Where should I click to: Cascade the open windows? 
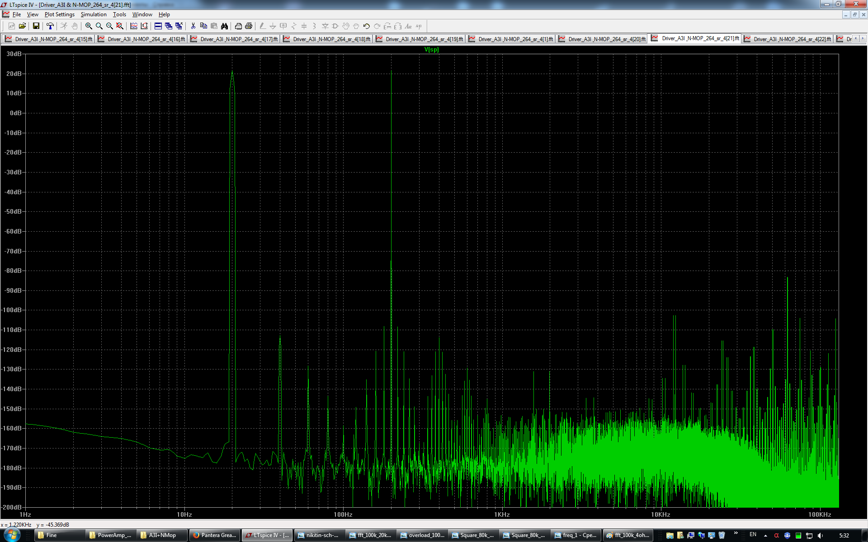click(x=169, y=26)
